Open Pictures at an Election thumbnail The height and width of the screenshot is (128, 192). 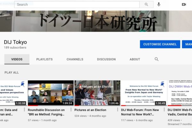(x=97, y=93)
